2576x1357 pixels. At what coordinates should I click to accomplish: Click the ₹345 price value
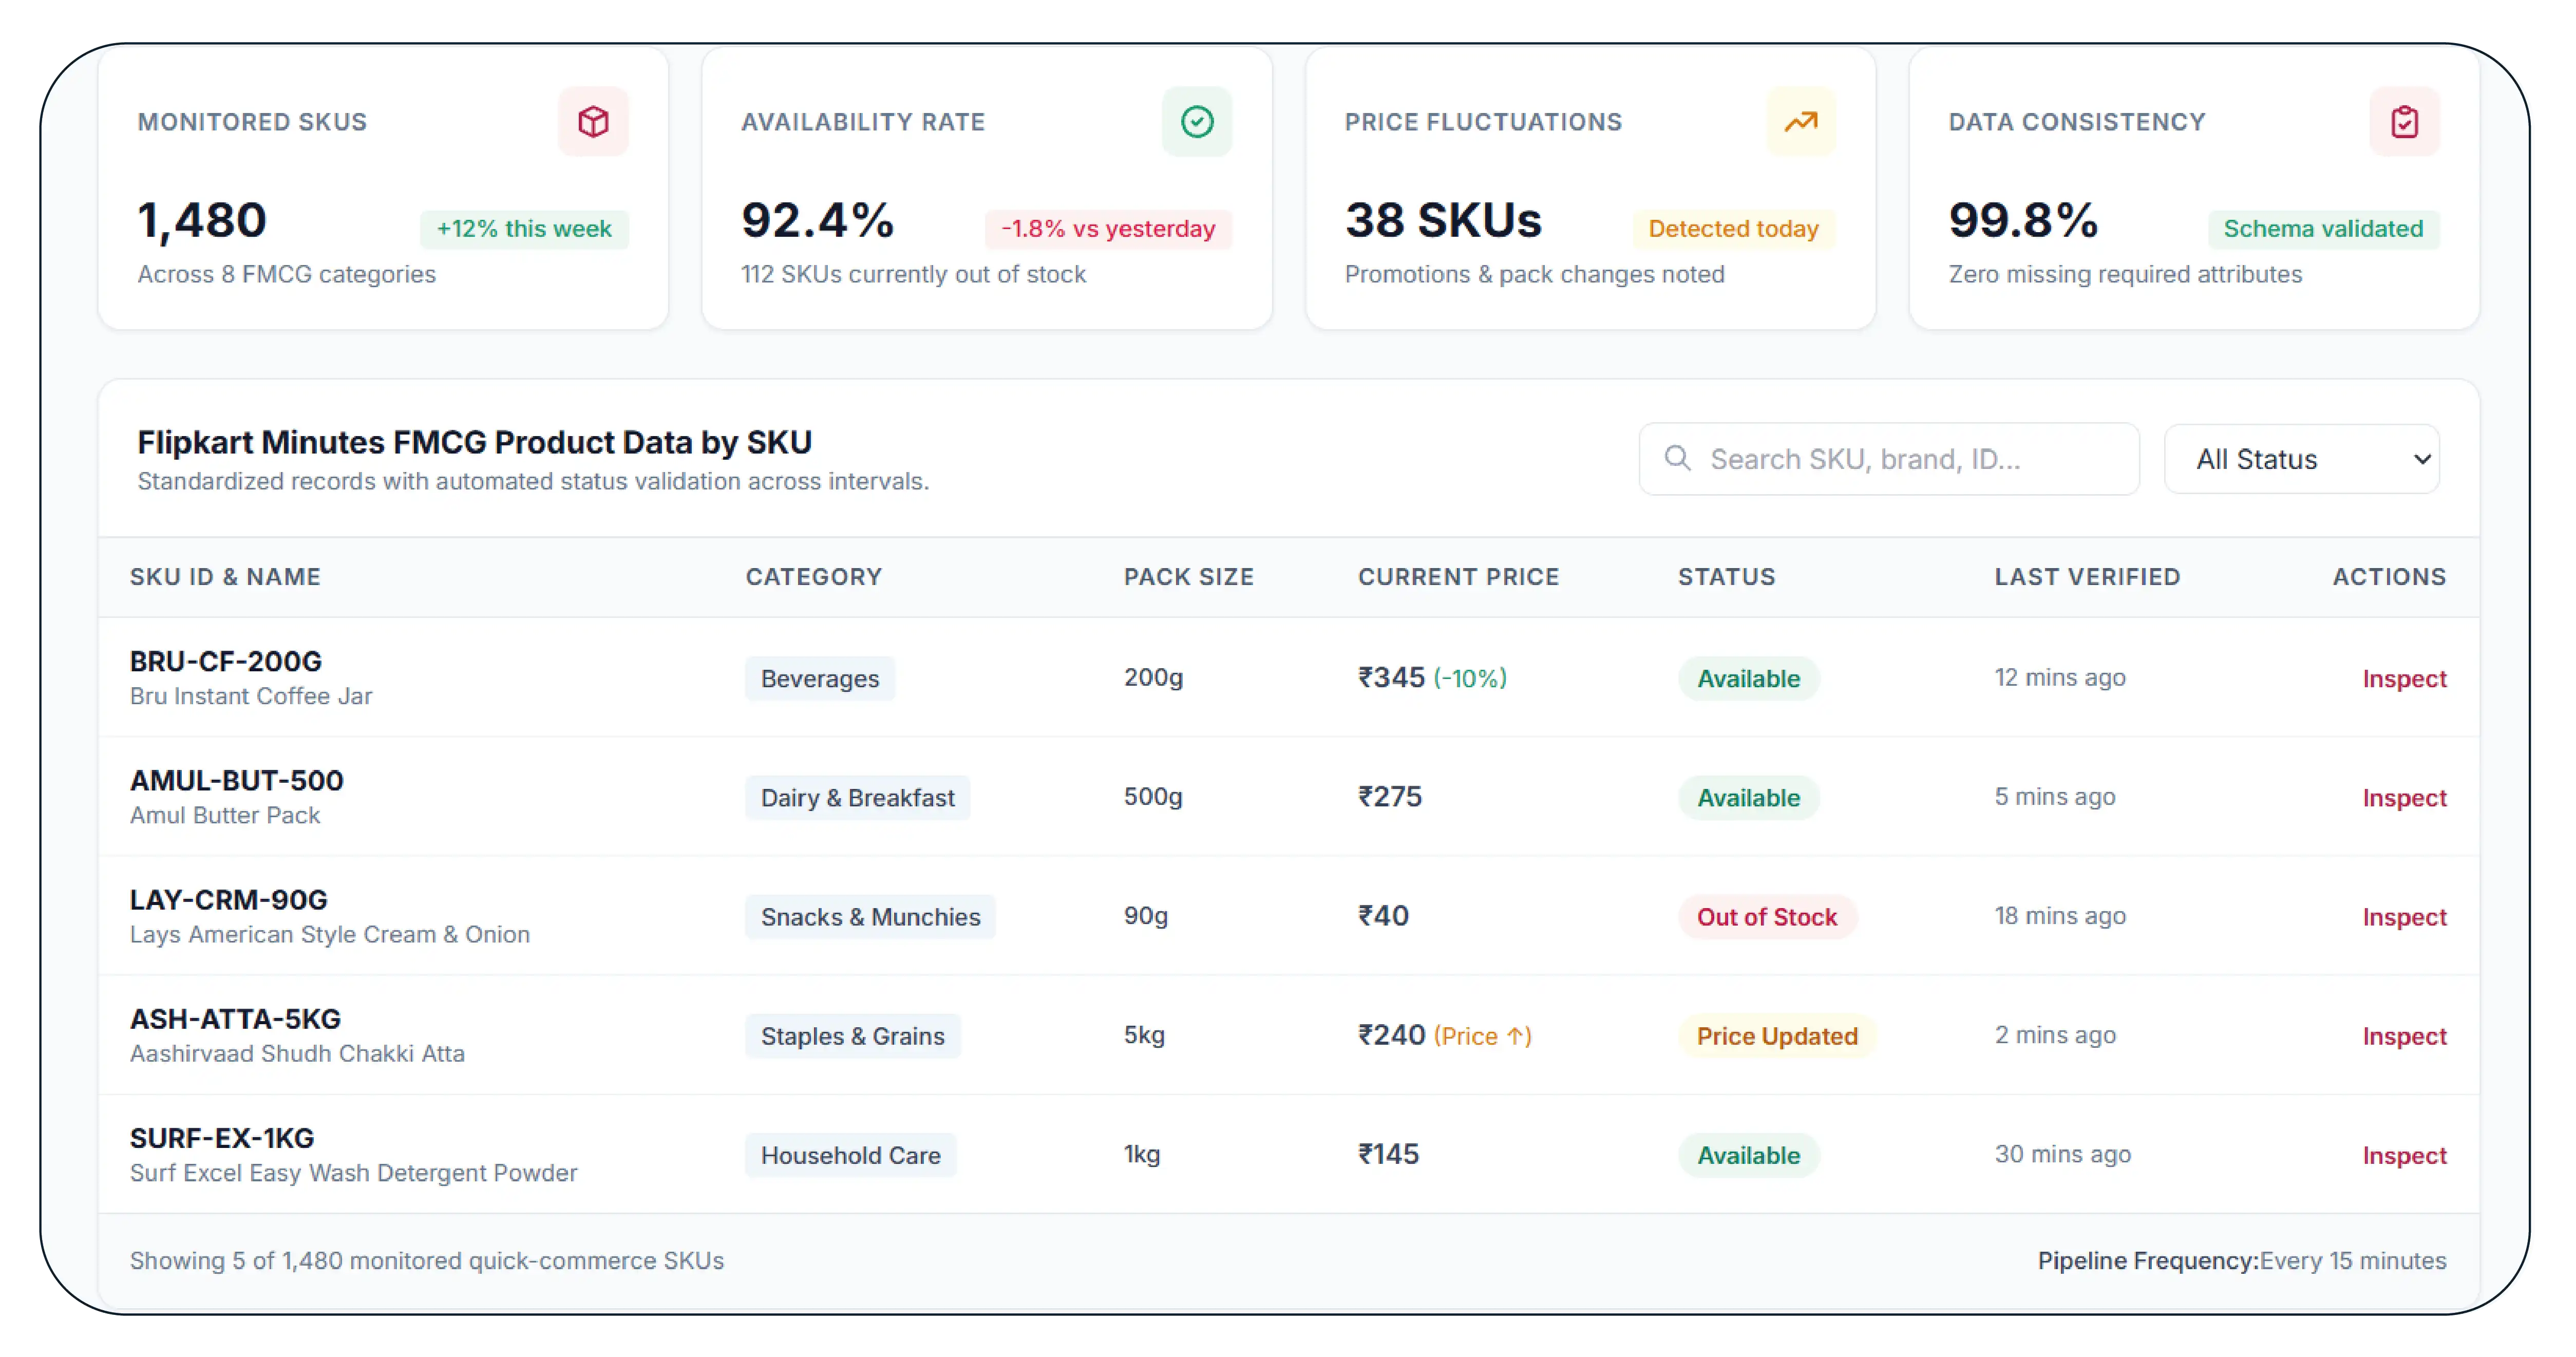click(x=1391, y=677)
